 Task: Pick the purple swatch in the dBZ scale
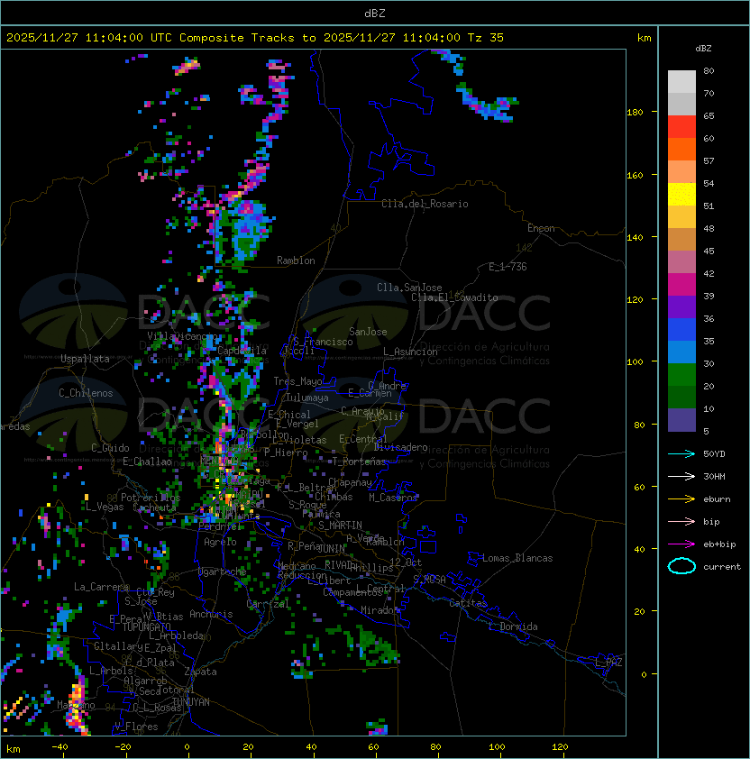[681, 307]
